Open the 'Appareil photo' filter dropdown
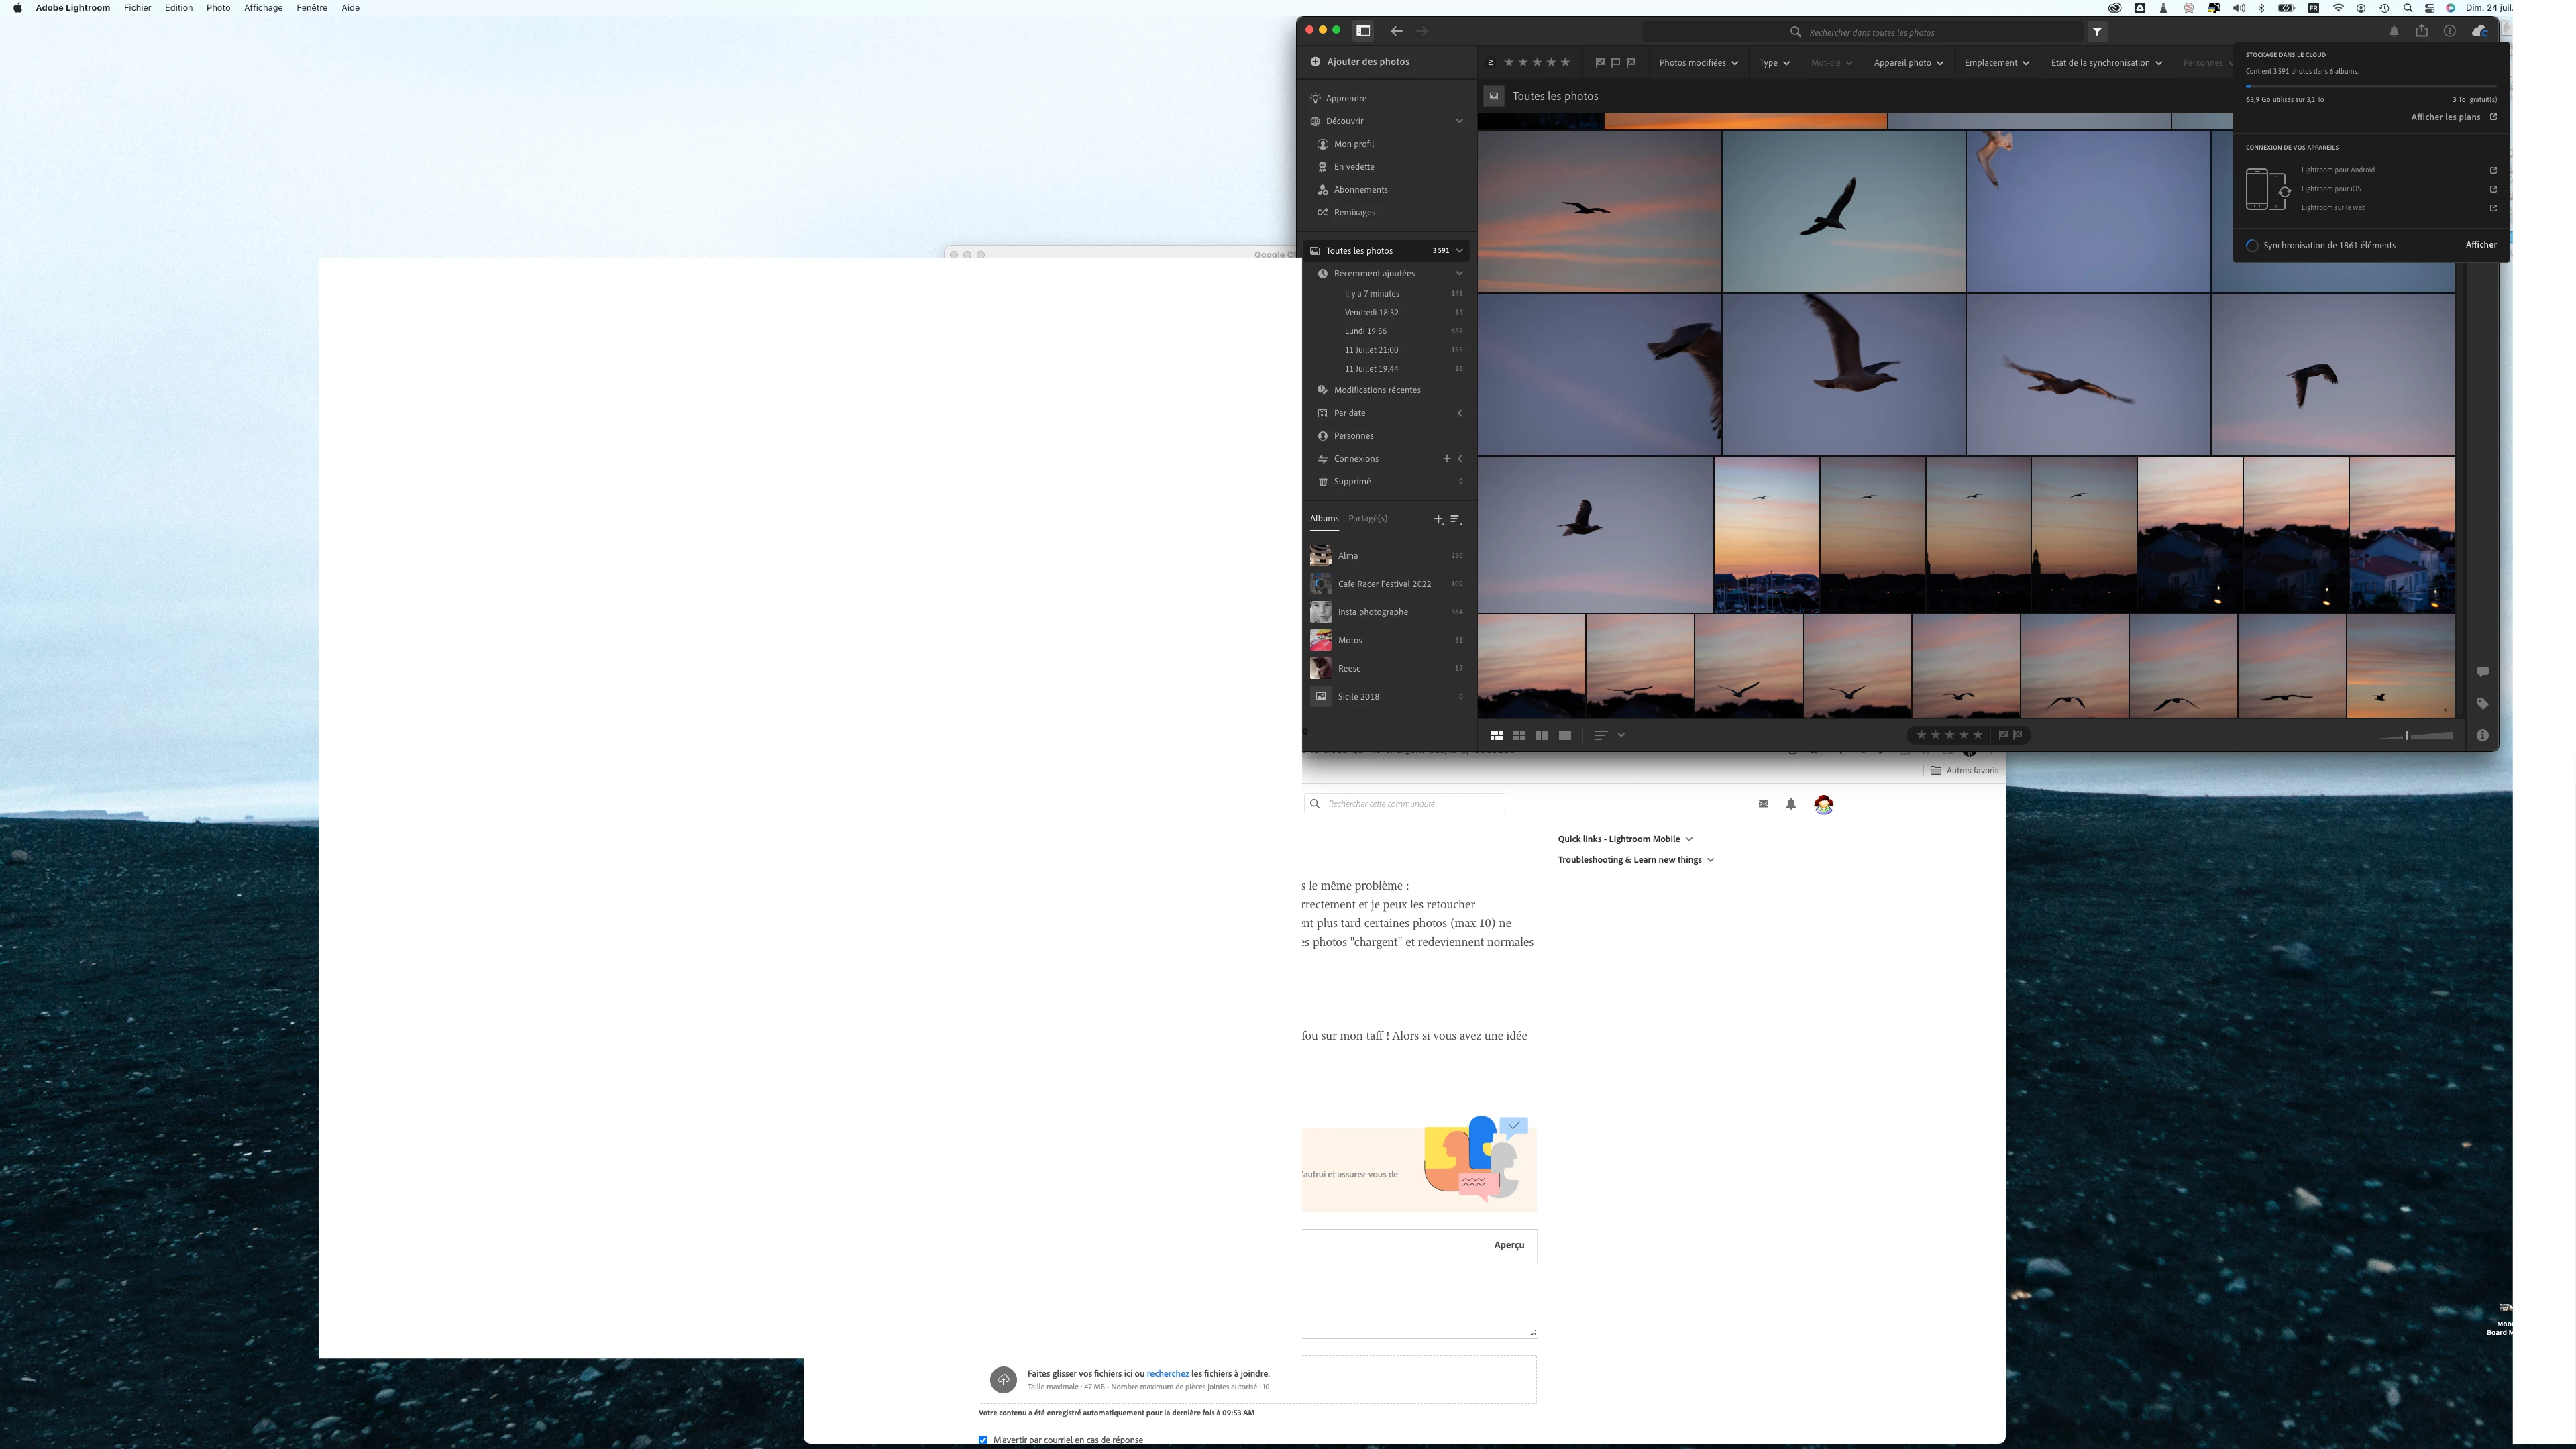 click(x=1908, y=63)
